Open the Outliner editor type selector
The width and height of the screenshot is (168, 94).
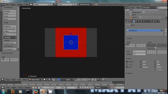click(128, 8)
